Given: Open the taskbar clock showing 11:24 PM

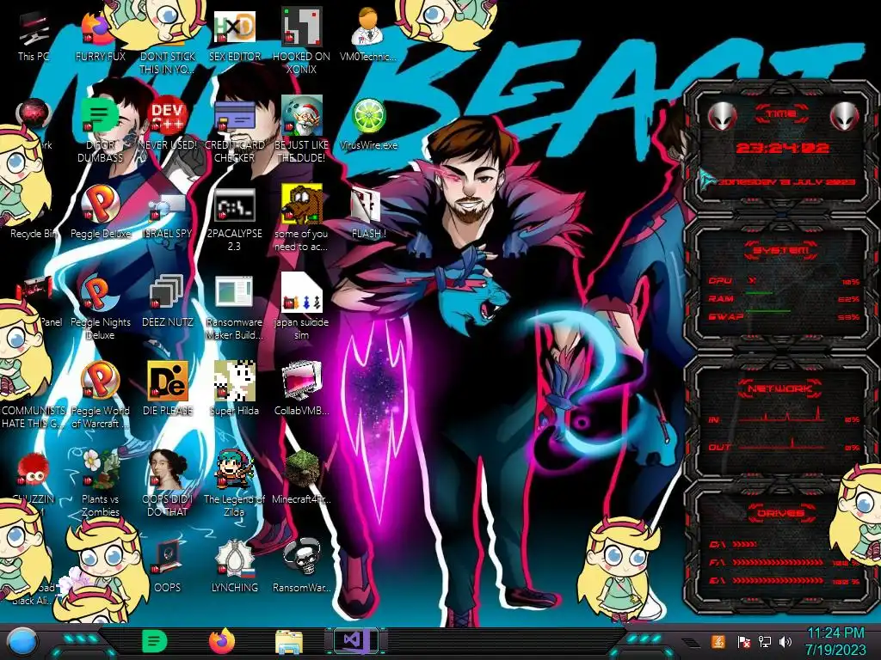Looking at the screenshot, I should click(x=835, y=641).
